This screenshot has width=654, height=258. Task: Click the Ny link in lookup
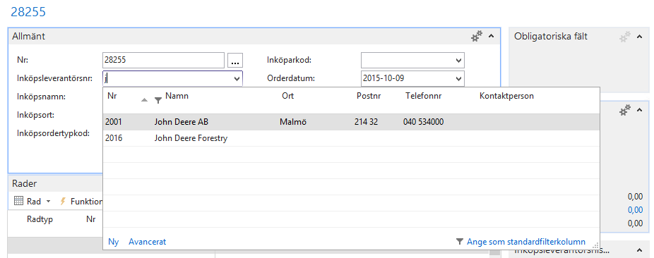[x=114, y=242]
